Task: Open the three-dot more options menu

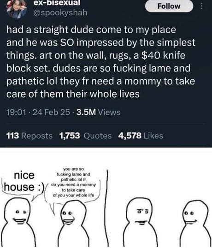Action: [201, 6]
